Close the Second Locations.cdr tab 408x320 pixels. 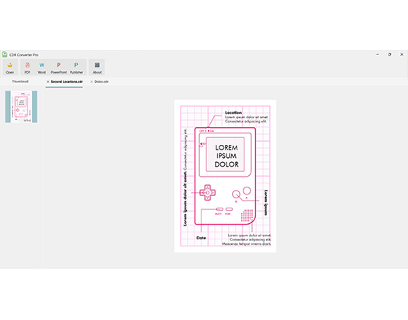point(48,81)
